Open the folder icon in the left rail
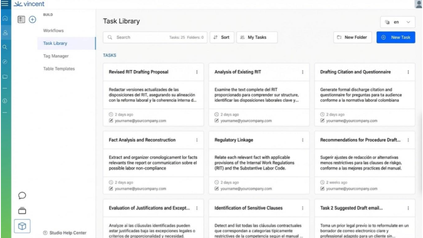The image size is (423, 238). tap(5, 76)
